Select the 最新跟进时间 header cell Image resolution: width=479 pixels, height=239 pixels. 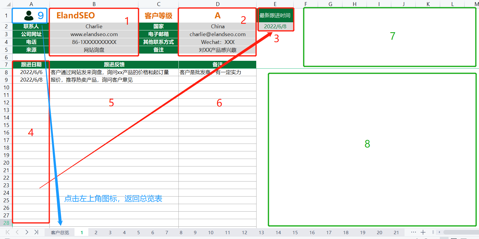click(275, 15)
